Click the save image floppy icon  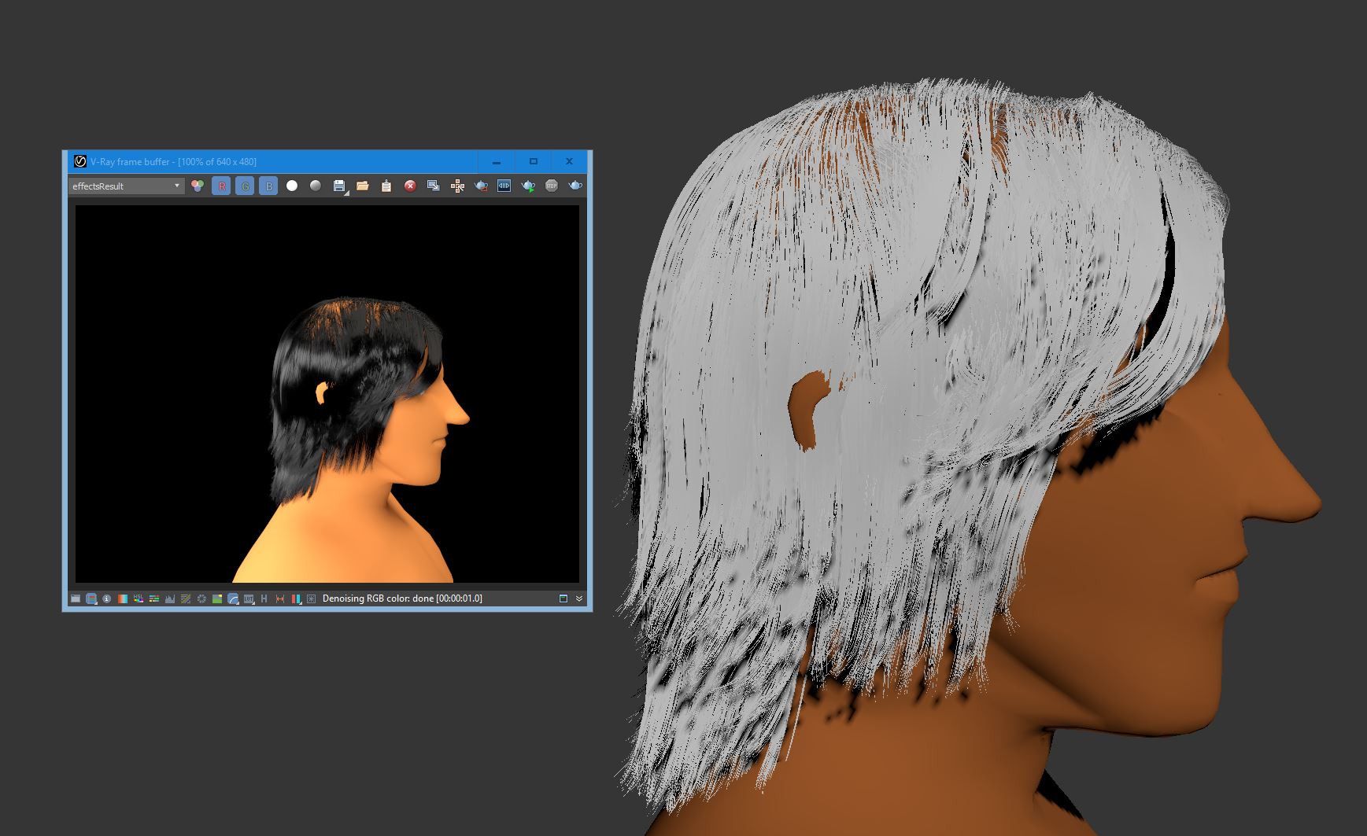tap(339, 186)
